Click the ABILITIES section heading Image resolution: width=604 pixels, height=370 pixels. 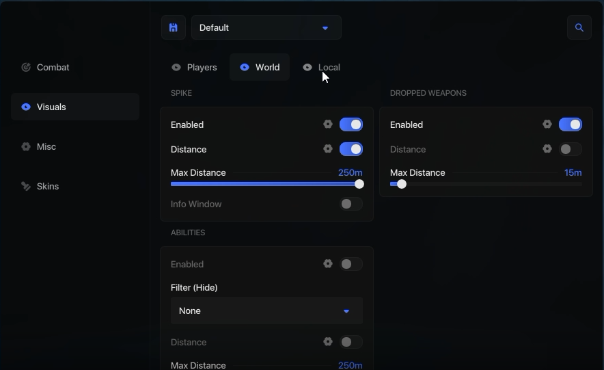point(188,233)
